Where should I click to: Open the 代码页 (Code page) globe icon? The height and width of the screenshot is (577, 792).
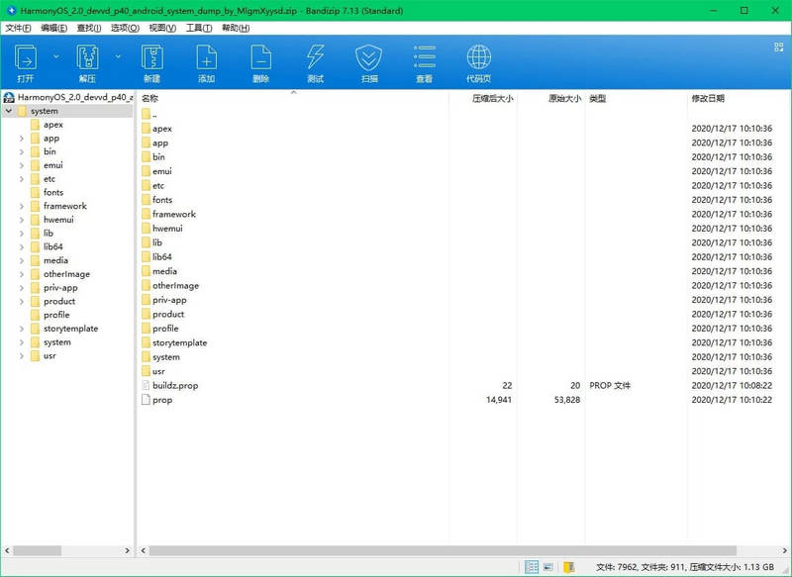(x=478, y=61)
